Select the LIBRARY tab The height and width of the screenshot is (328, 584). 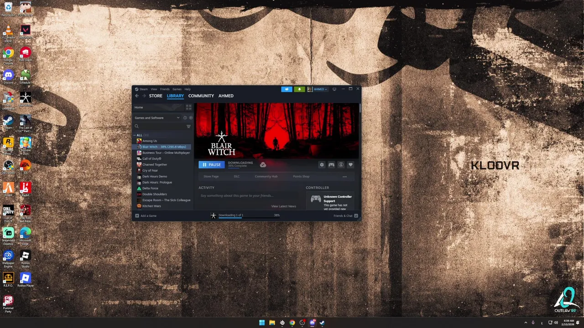point(175,96)
